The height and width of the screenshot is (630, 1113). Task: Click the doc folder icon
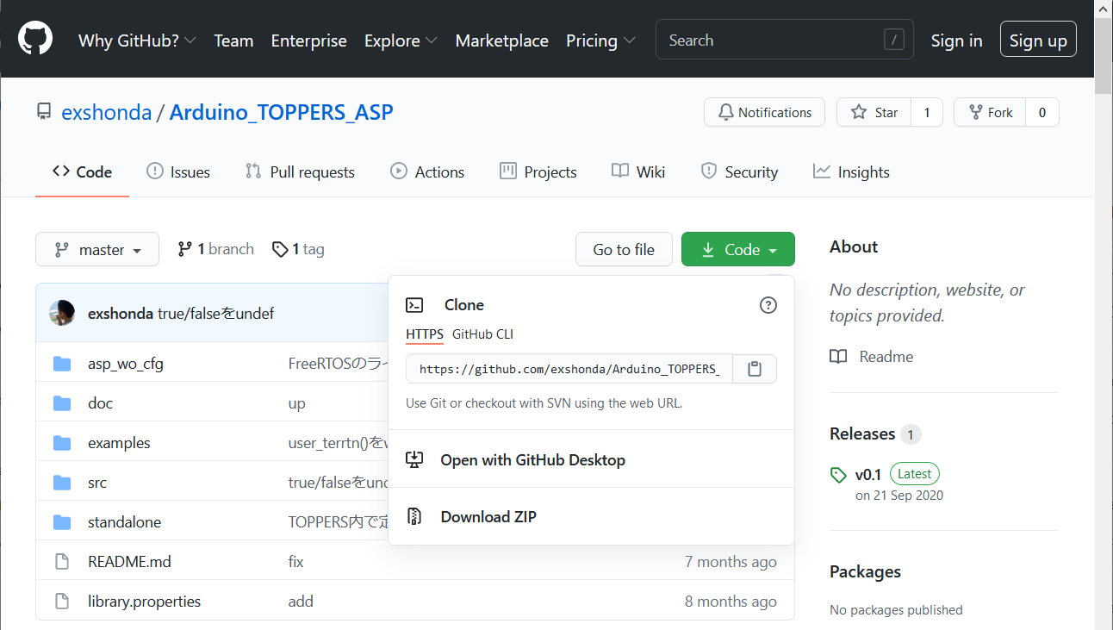[x=61, y=402]
